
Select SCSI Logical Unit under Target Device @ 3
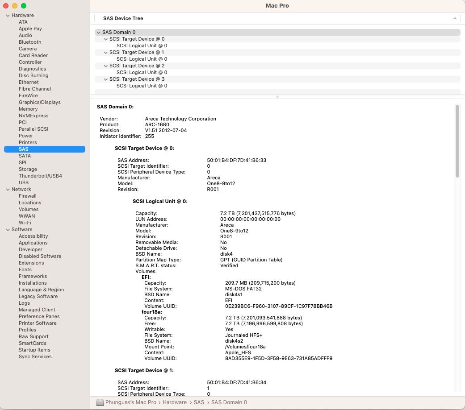tap(142, 86)
